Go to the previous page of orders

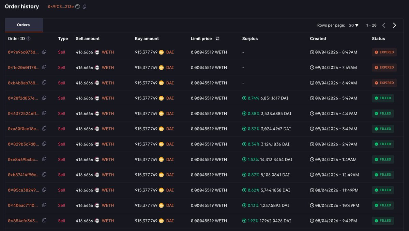point(384,25)
